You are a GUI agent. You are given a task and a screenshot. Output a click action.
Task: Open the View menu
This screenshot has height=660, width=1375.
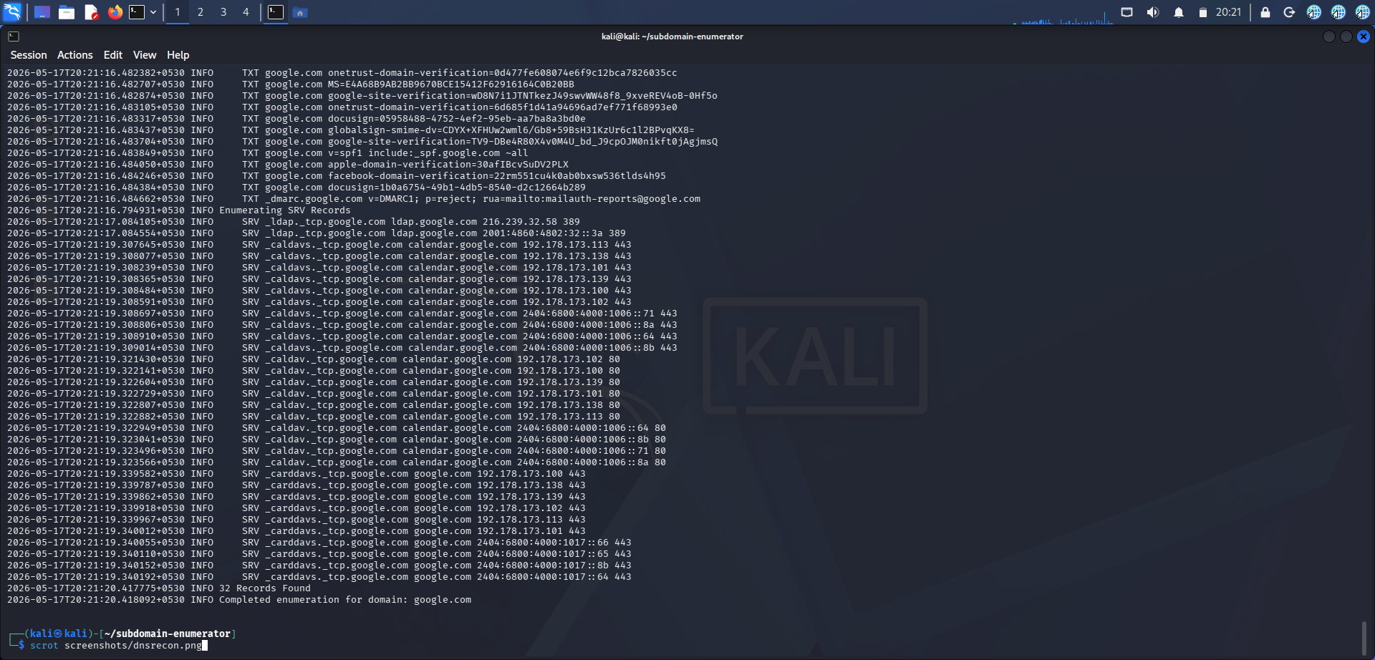[x=145, y=55]
